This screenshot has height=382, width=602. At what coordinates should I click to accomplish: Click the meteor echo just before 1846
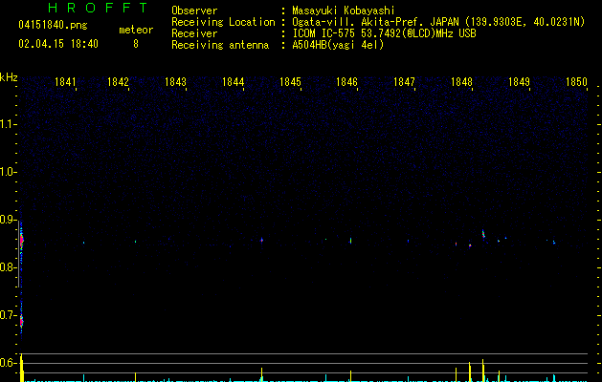[x=350, y=241]
